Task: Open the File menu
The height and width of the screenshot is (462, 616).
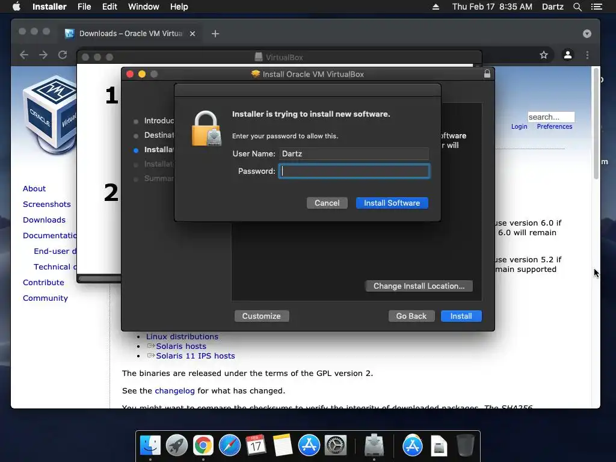Action: [x=84, y=7]
